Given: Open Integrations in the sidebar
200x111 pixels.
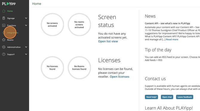Looking at the screenshot, I should tap(13, 33).
